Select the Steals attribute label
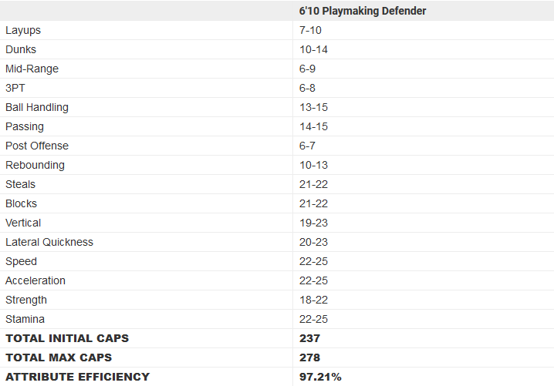The width and height of the screenshot is (554, 386). [x=20, y=184]
